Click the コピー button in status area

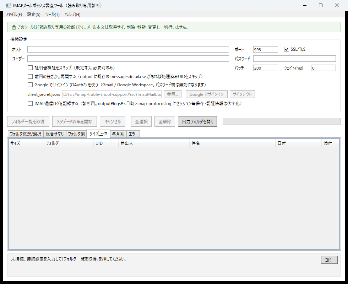click(x=329, y=260)
